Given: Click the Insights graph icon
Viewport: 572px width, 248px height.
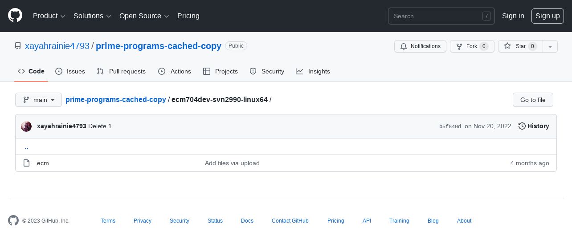Looking at the screenshot, I should [299, 71].
